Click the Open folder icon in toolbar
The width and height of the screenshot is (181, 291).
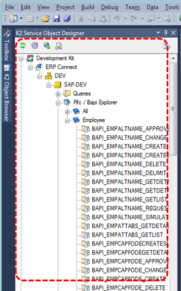45,19
